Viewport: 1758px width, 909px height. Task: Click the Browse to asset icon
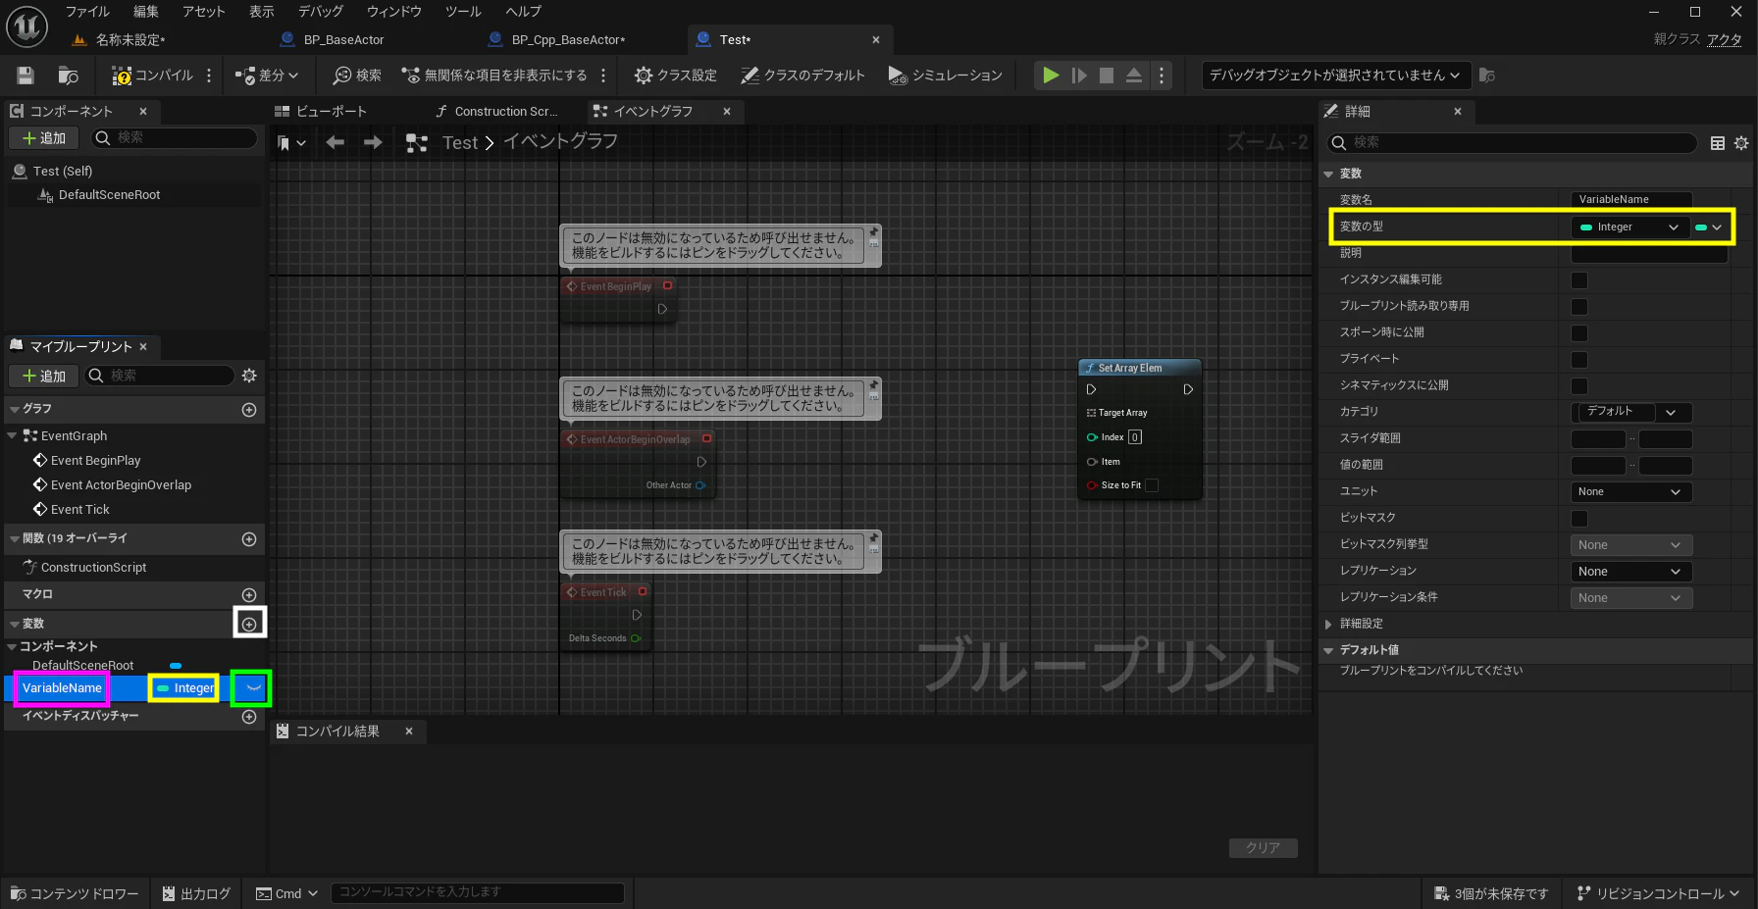click(68, 76)
